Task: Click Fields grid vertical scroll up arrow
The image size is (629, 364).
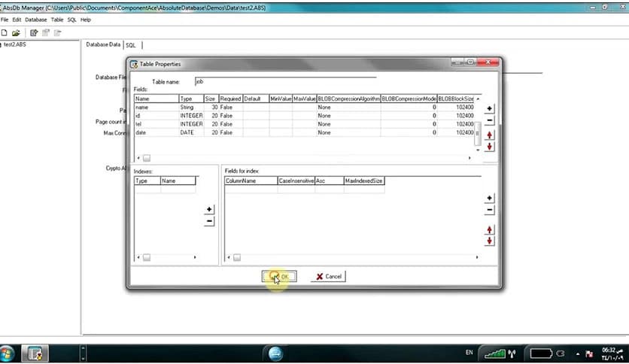Action: tap(477, 99)
